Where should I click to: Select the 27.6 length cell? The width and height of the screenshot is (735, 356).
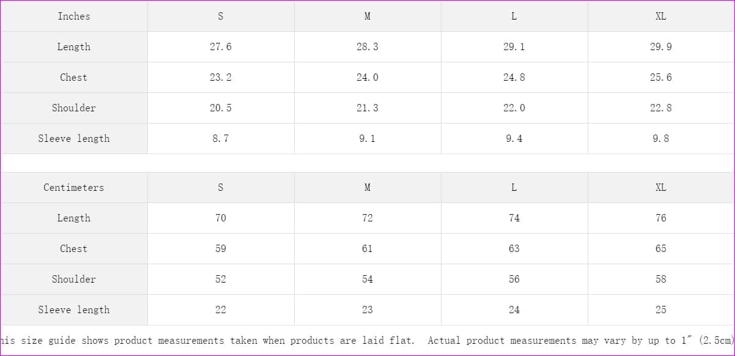221,47
